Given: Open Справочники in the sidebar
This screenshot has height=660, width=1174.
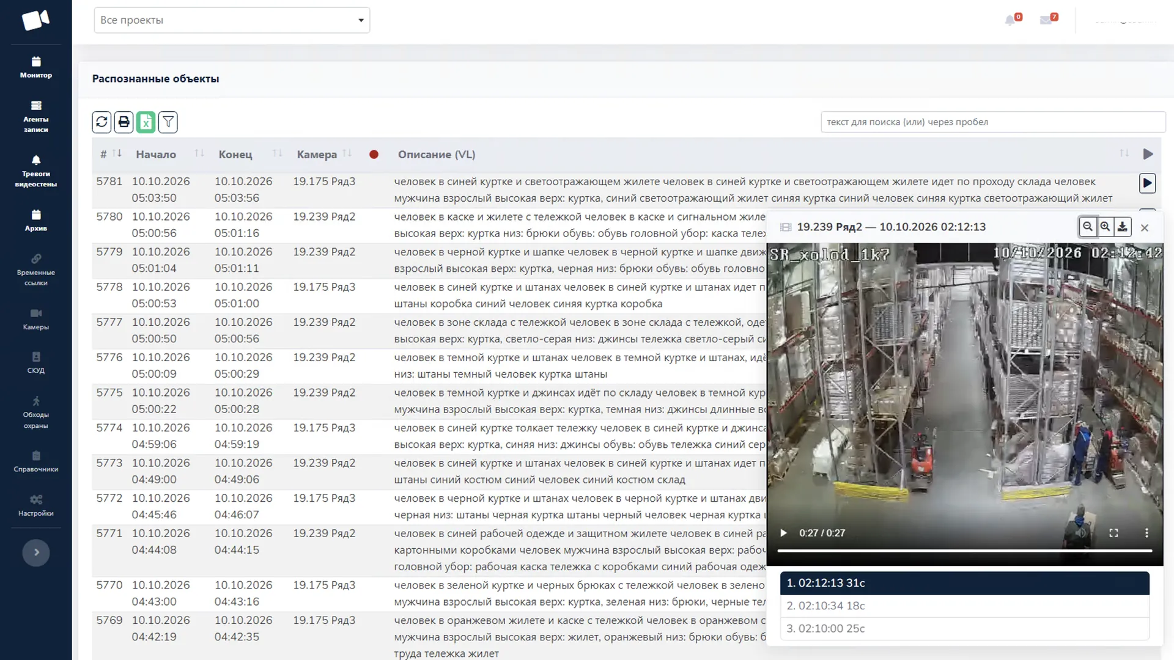Looking at the screenshot, I should [x=35, y=461].
